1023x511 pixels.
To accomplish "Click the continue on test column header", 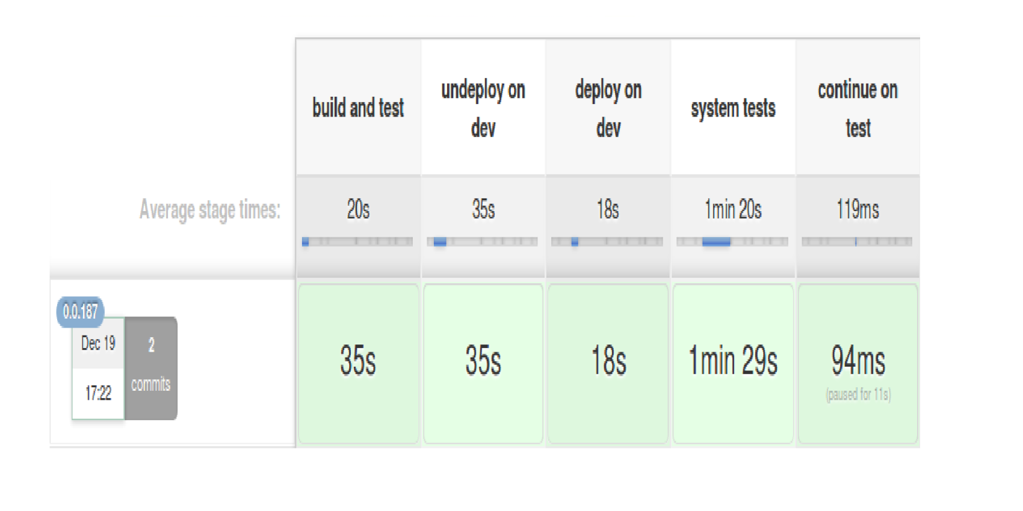I will 858,108.
